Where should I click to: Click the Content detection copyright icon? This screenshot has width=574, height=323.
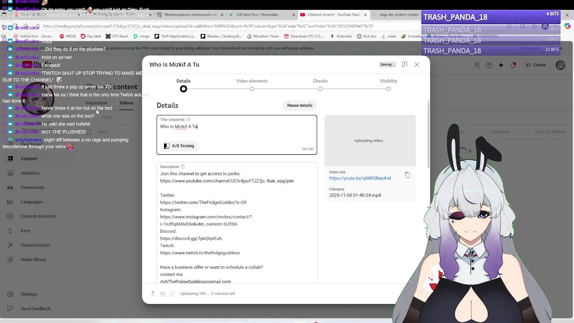click(x=10, y=216)
